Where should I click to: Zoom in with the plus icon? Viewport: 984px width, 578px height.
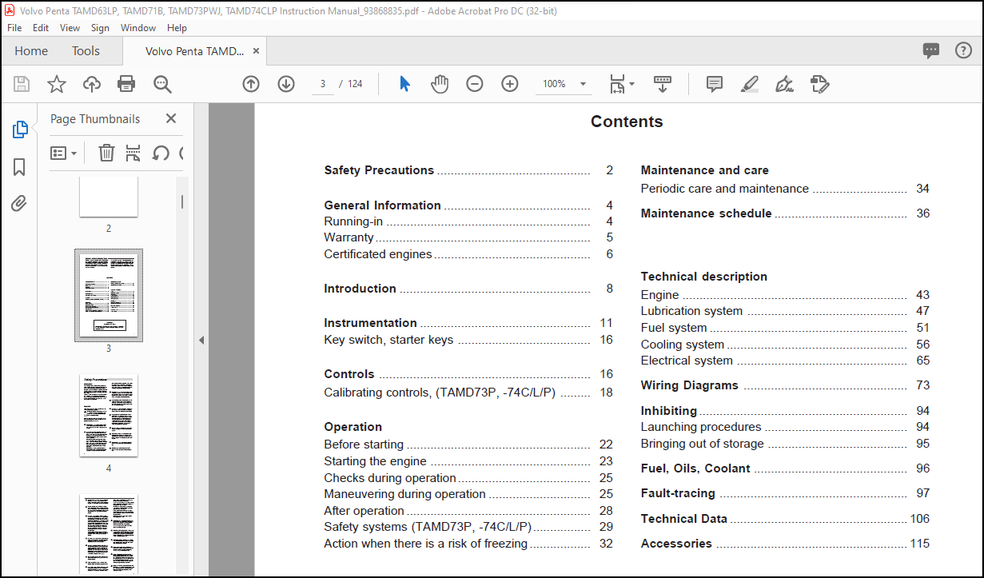(x=510, y=84)
